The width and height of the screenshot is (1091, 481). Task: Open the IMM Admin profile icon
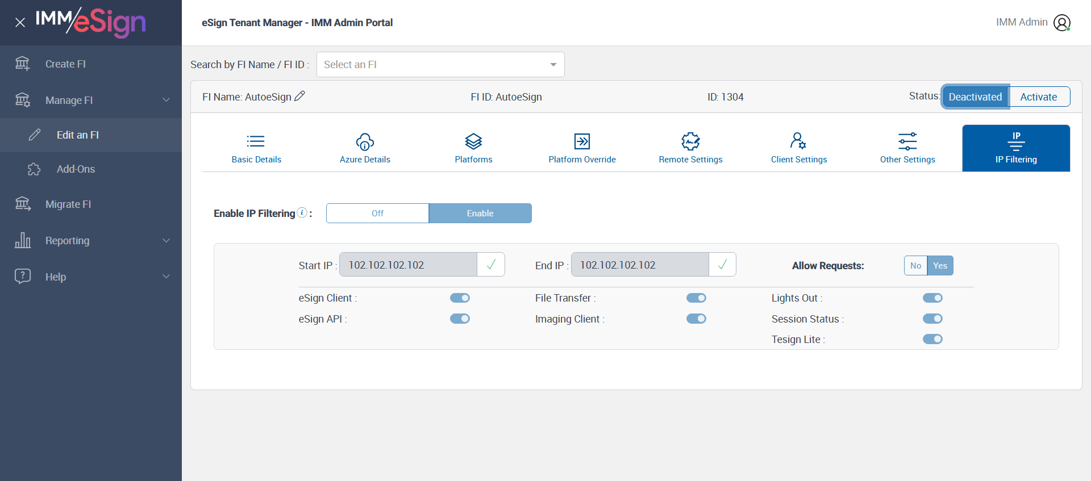pos(1061,23)
